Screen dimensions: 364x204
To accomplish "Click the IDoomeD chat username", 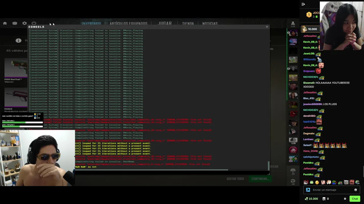I will click(x=309, y=83).
